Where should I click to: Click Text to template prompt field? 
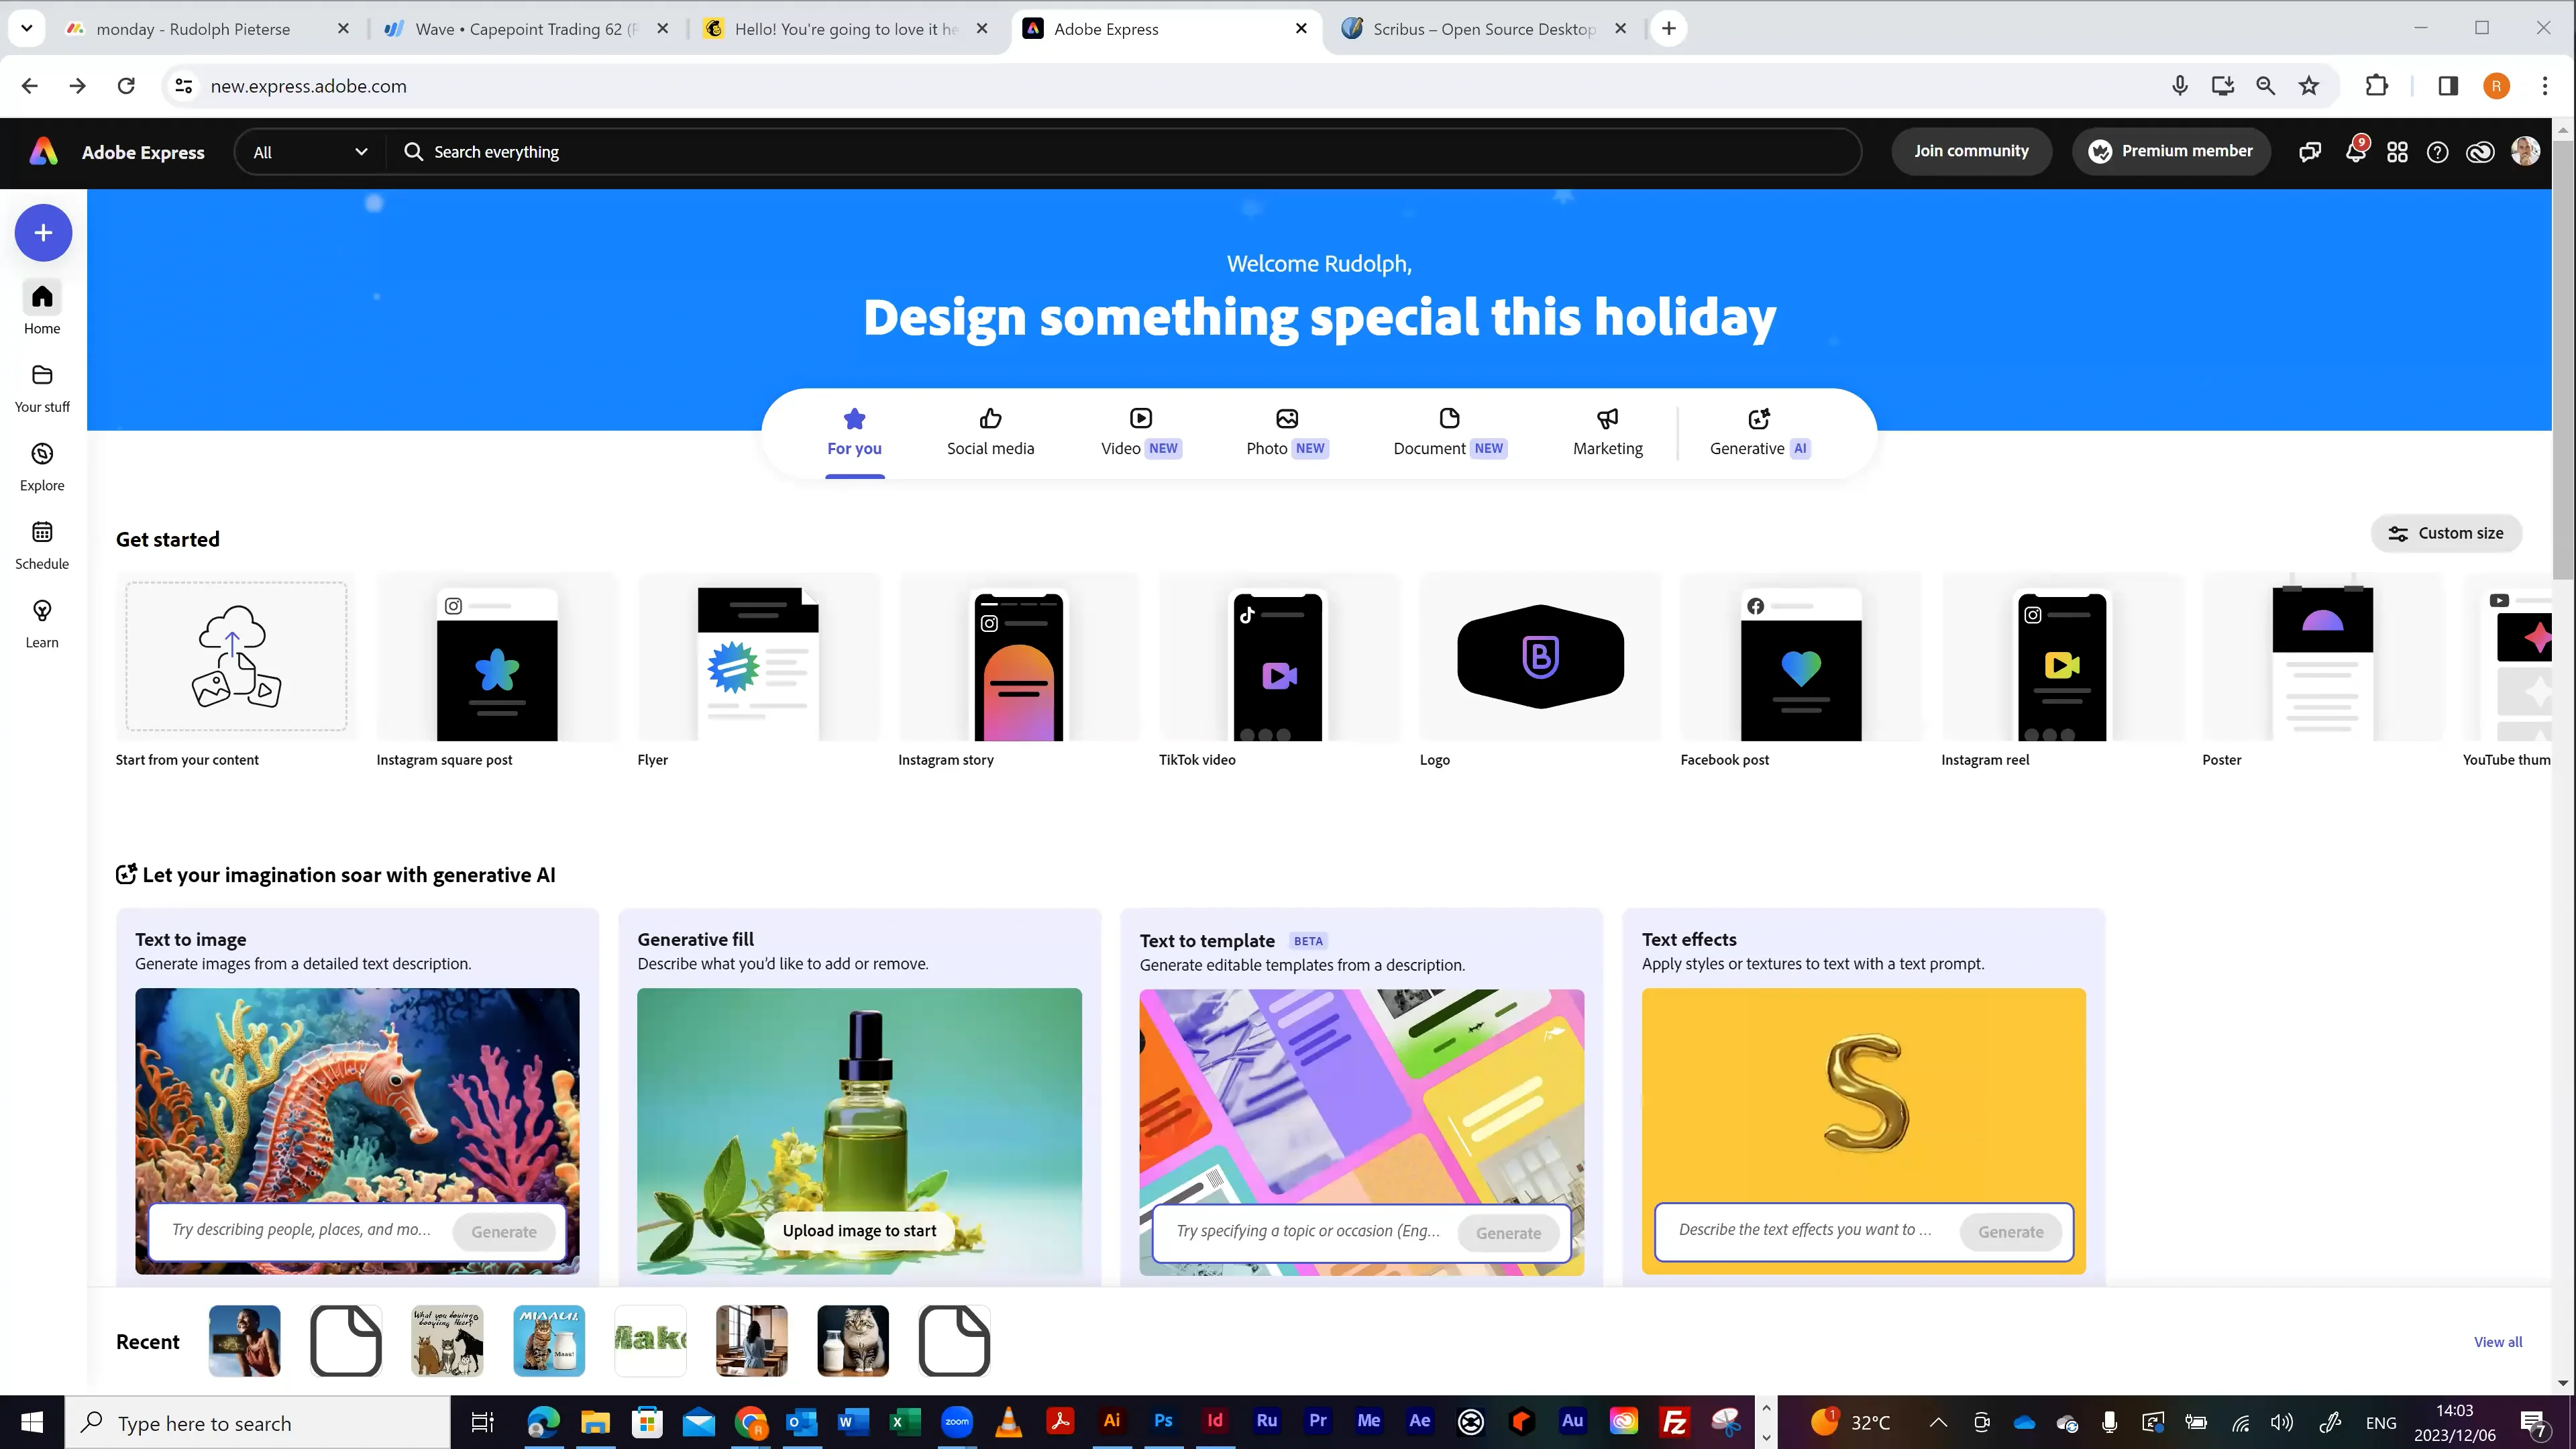1308,1232
